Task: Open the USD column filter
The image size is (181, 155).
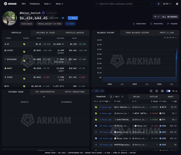Action: pyautogui.click(x=172, y=101)
